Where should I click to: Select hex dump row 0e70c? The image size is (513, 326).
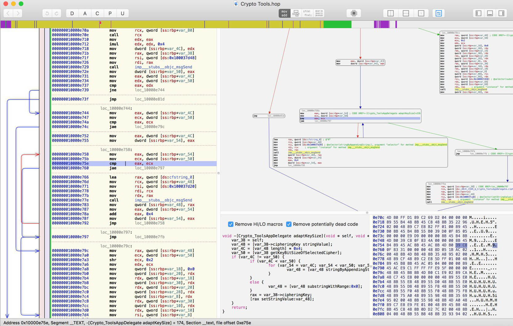[x=434, y=217]
